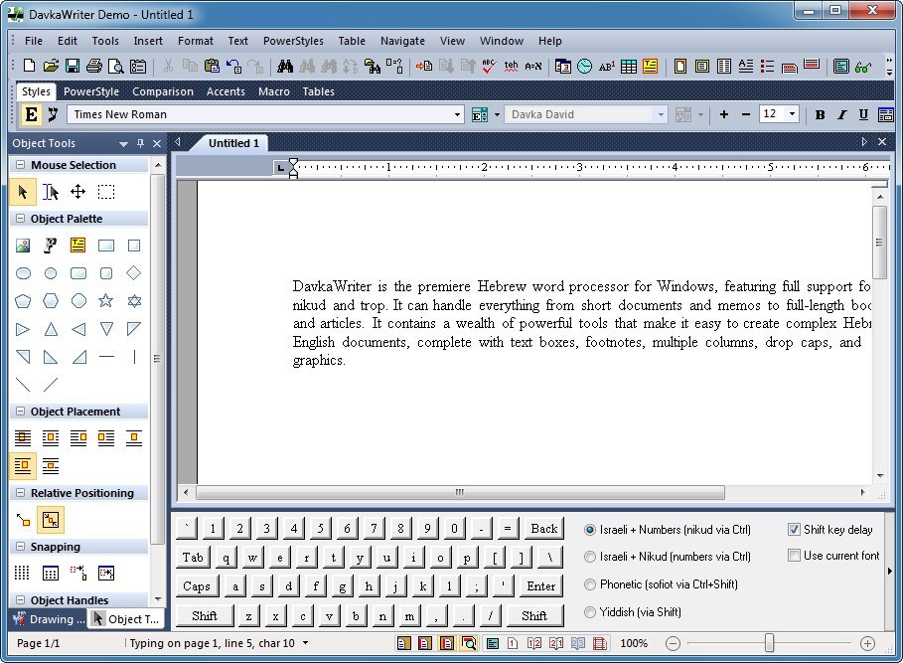Select the five-pointed star shape in Object Palette
This screenshot has height=663, width=903.
tap(106, 301)
